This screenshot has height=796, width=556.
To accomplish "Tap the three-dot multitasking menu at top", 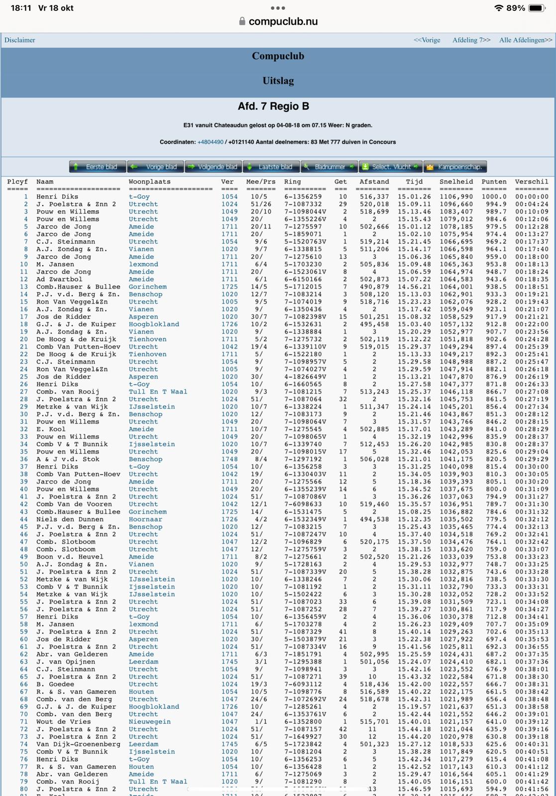I will point(278,8).
